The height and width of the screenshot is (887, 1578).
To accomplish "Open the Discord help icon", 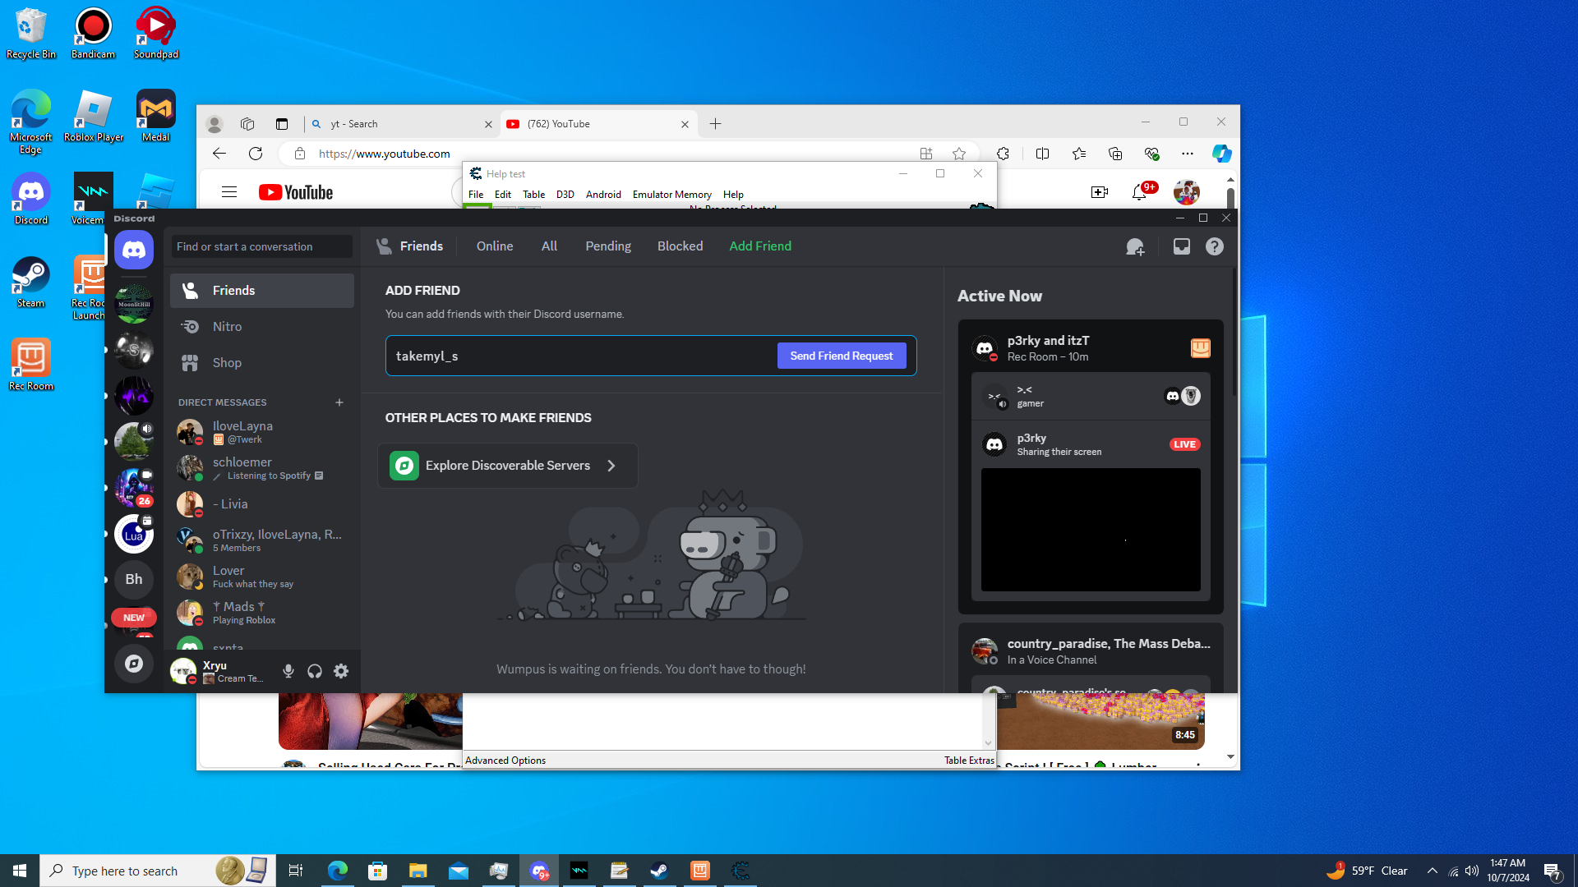I will tap(1214, 246).
